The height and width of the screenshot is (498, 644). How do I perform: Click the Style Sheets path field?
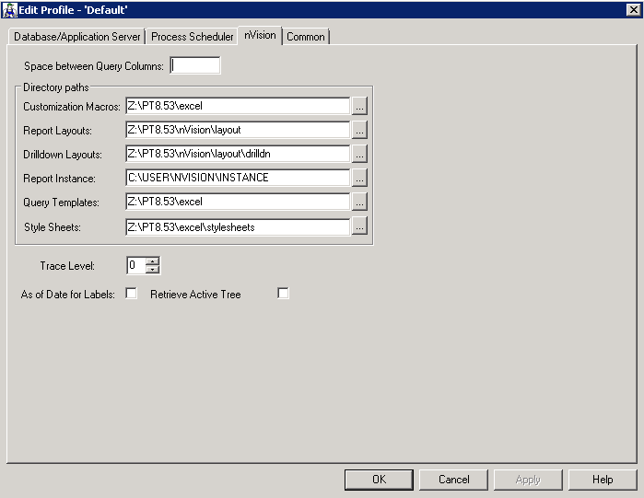pos(238,226)
